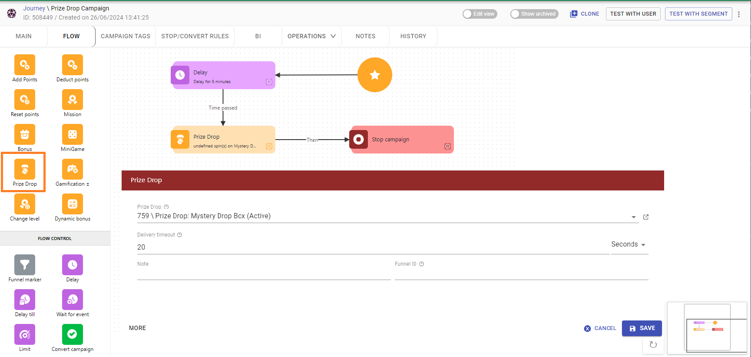Click the Delivery timeout input field
Image resolution: width=751 pixels, height=357 pixels.
click(x=373, y=247)
